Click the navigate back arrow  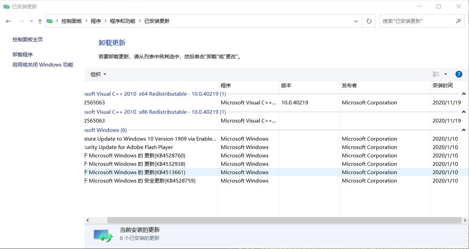[8, 21]
